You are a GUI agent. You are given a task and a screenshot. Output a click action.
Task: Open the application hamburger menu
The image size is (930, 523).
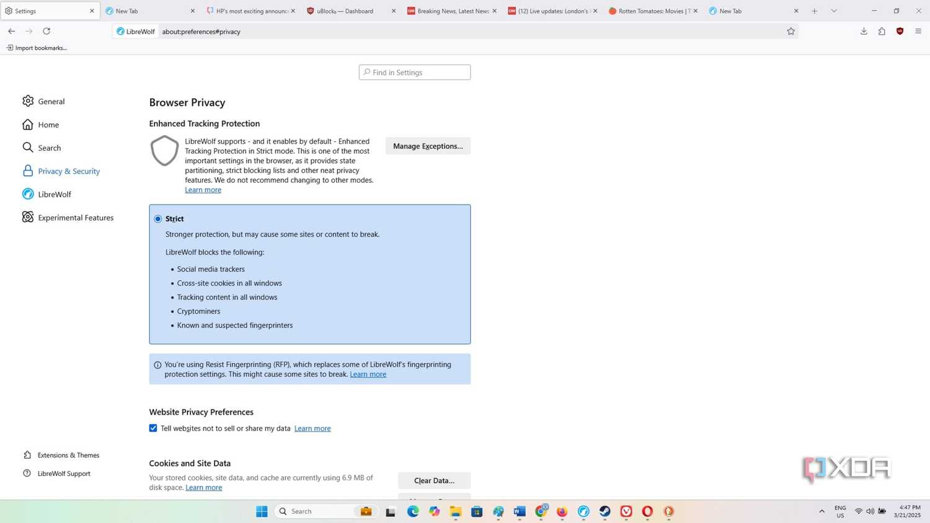tap(918, 31)
